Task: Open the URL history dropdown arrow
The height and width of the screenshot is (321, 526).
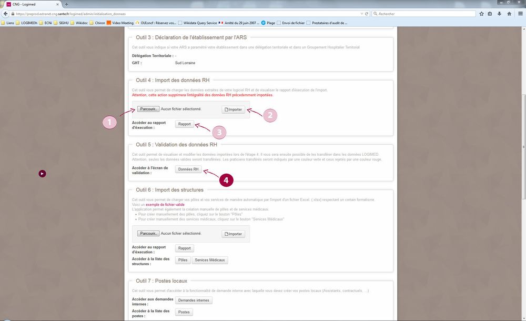Action: click(362, 14)
